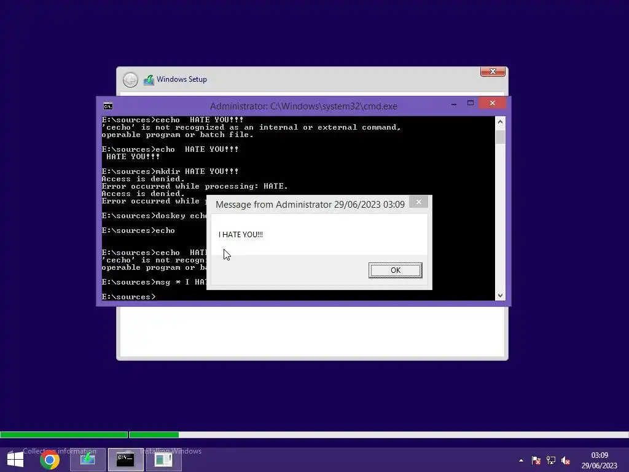Click the Windows Setup back arrow
This screenshot has height=472, width=629.
coord(130,80)
